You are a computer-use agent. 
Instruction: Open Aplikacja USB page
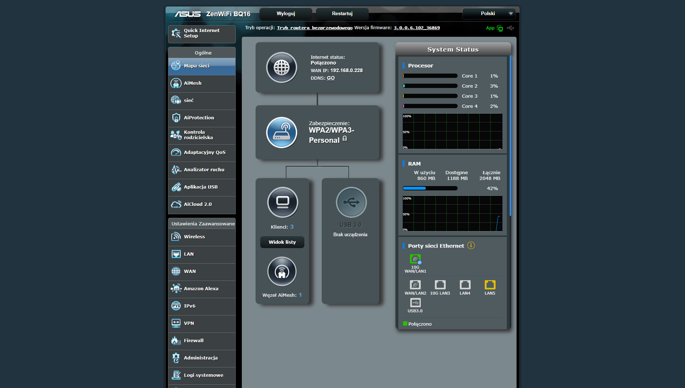click(x=202, y=187)
